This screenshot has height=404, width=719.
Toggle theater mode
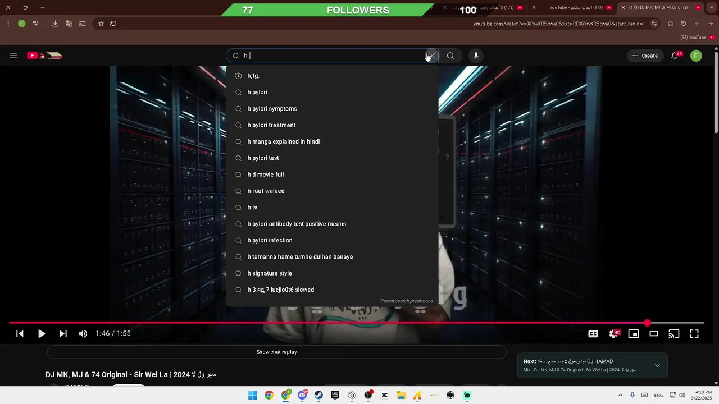coord(654,334)
